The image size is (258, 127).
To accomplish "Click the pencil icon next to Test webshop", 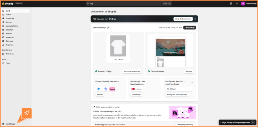I will pos(108,28).
